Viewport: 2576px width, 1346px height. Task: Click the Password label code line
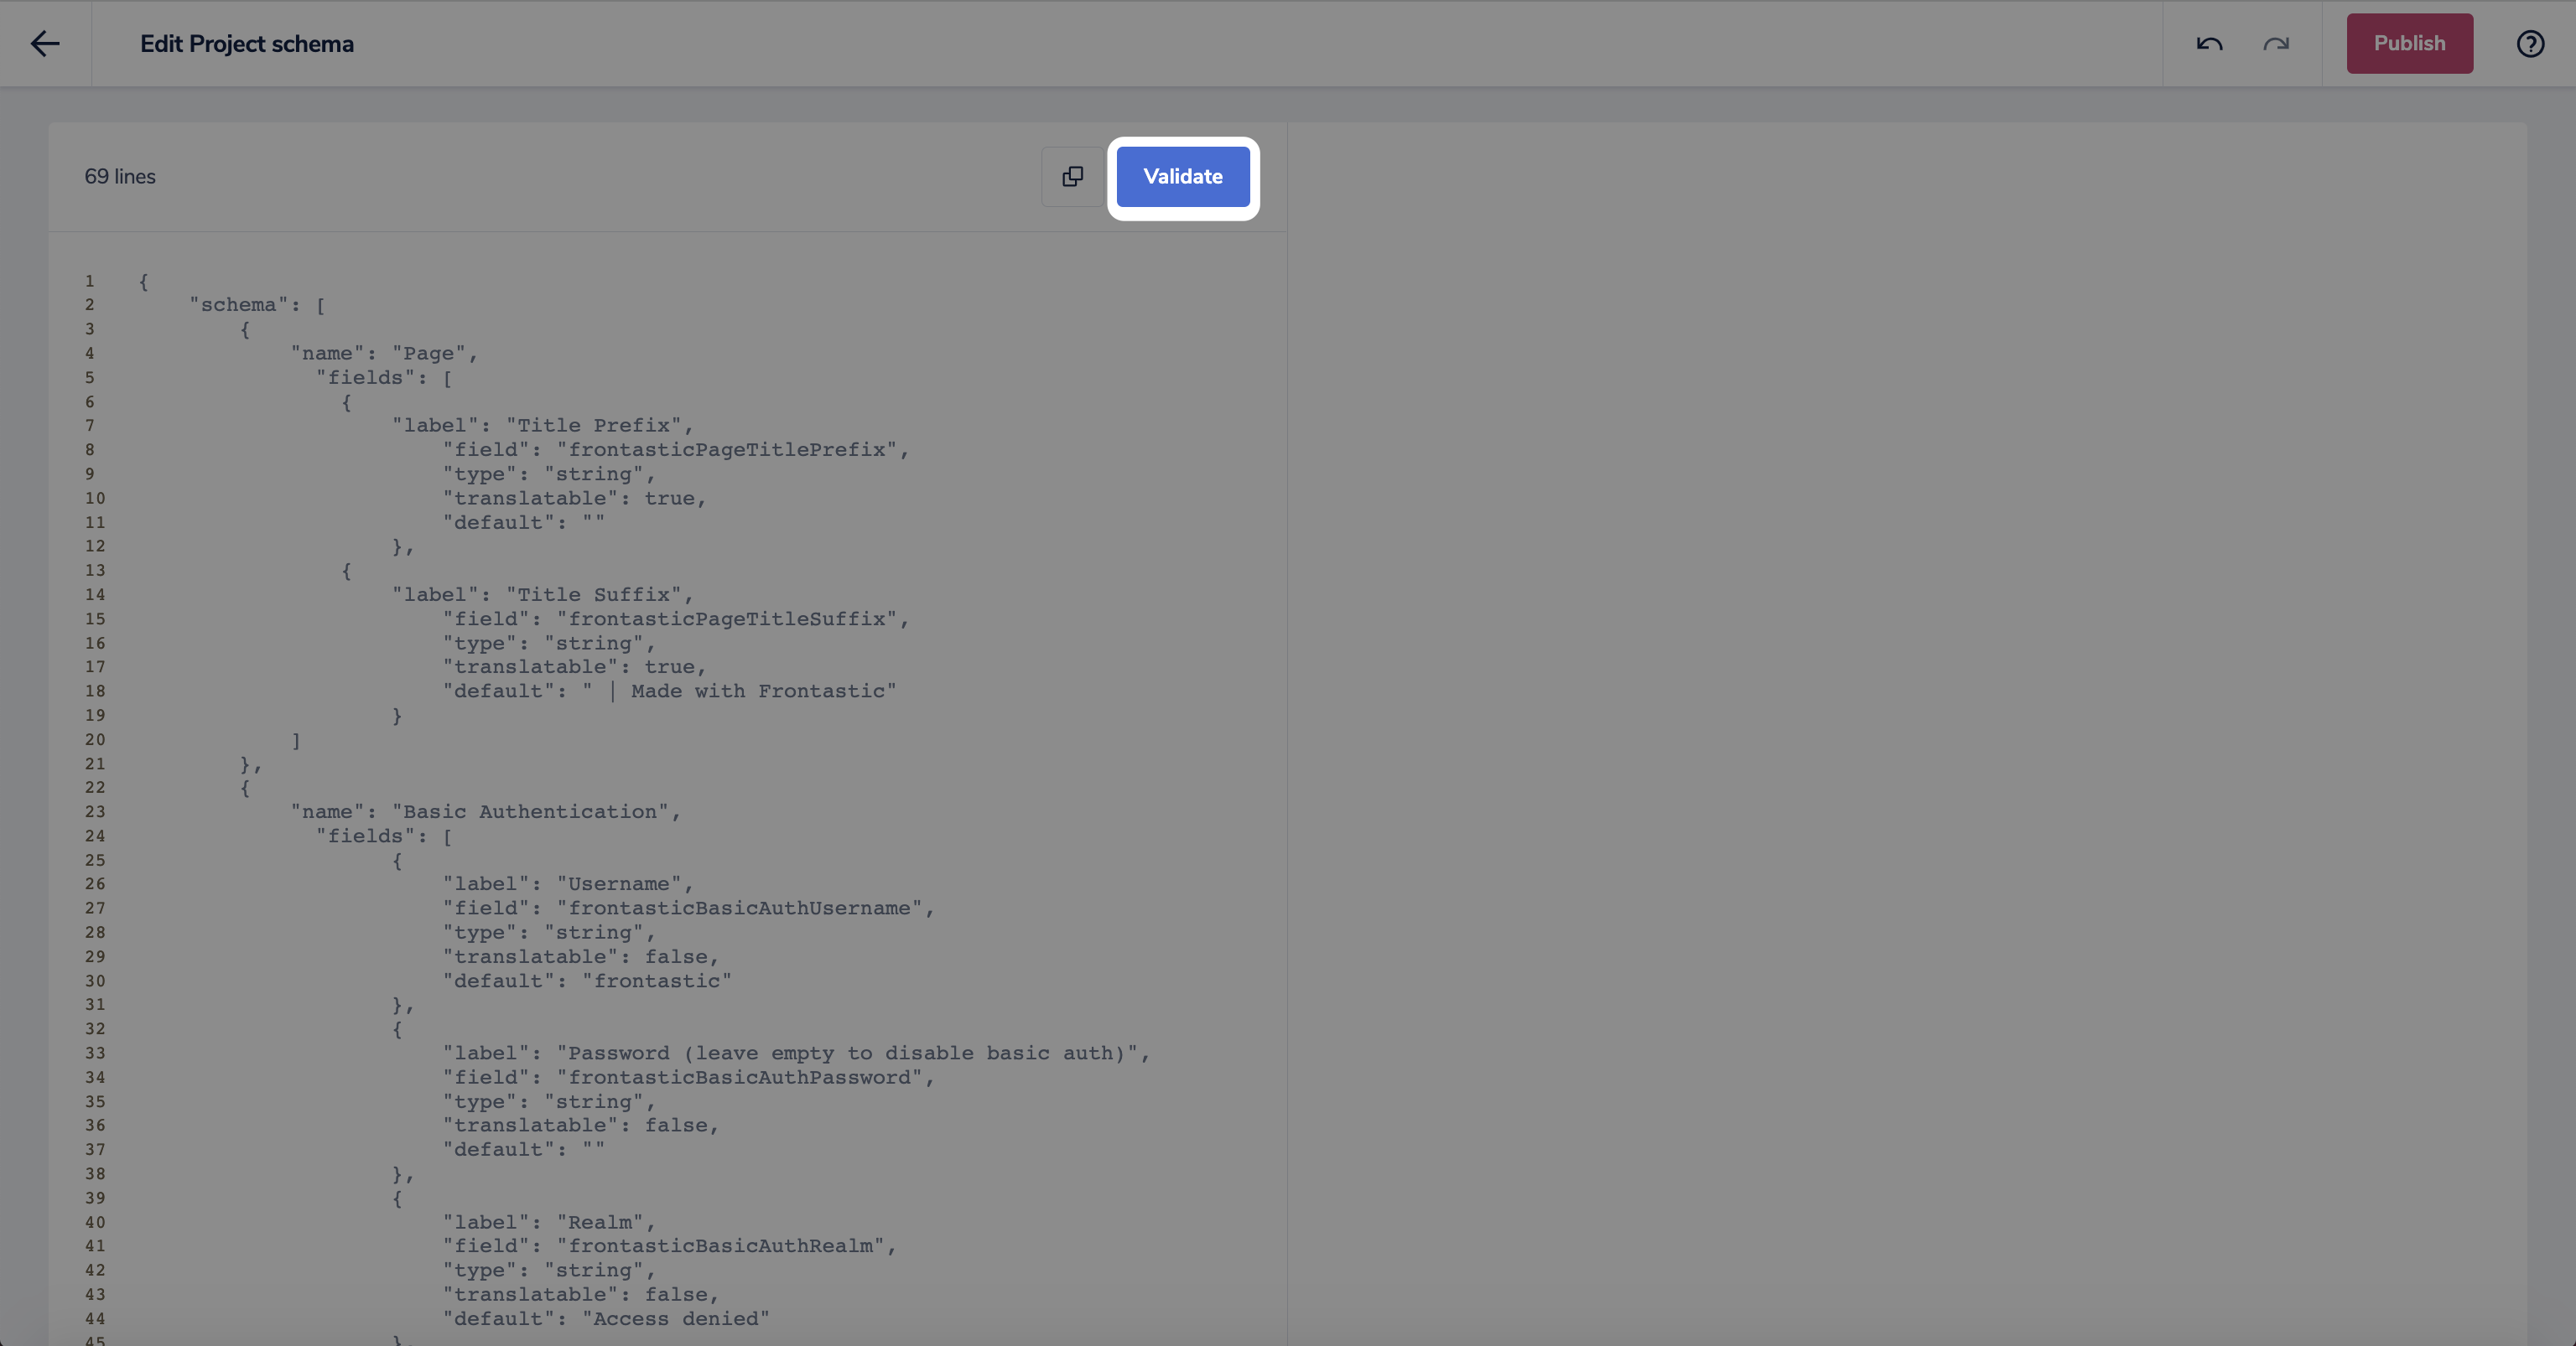[795, 1054]
